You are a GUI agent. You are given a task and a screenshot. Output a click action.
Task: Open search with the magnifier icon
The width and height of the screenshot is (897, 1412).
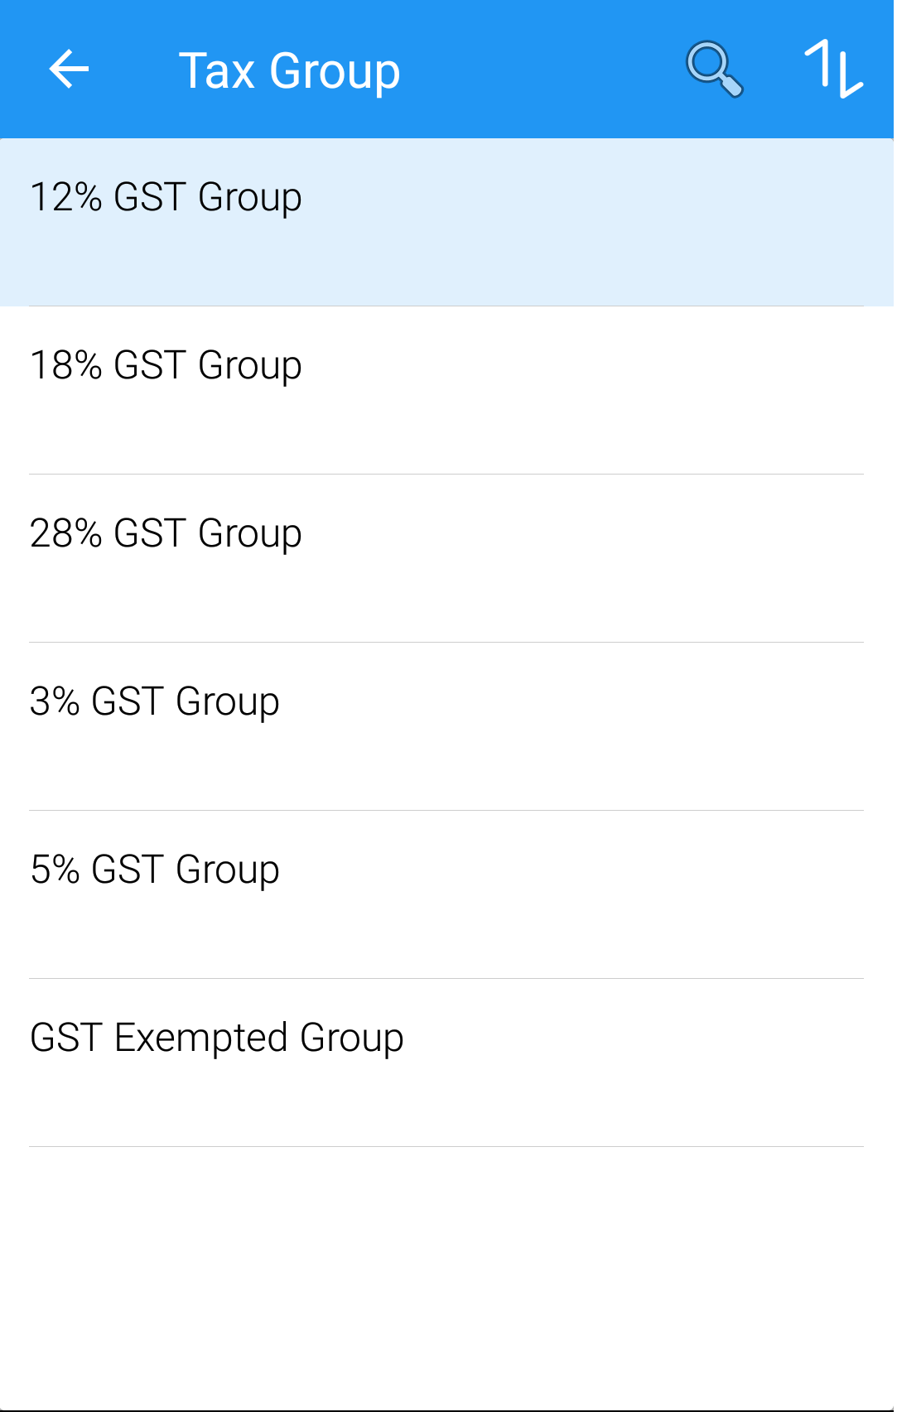coord(714,69)
